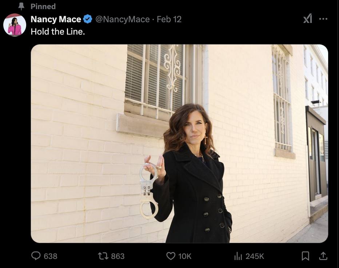The image size is (339, 268).
Task: Click the 245K views count
Action: click(x=255, y=256)
